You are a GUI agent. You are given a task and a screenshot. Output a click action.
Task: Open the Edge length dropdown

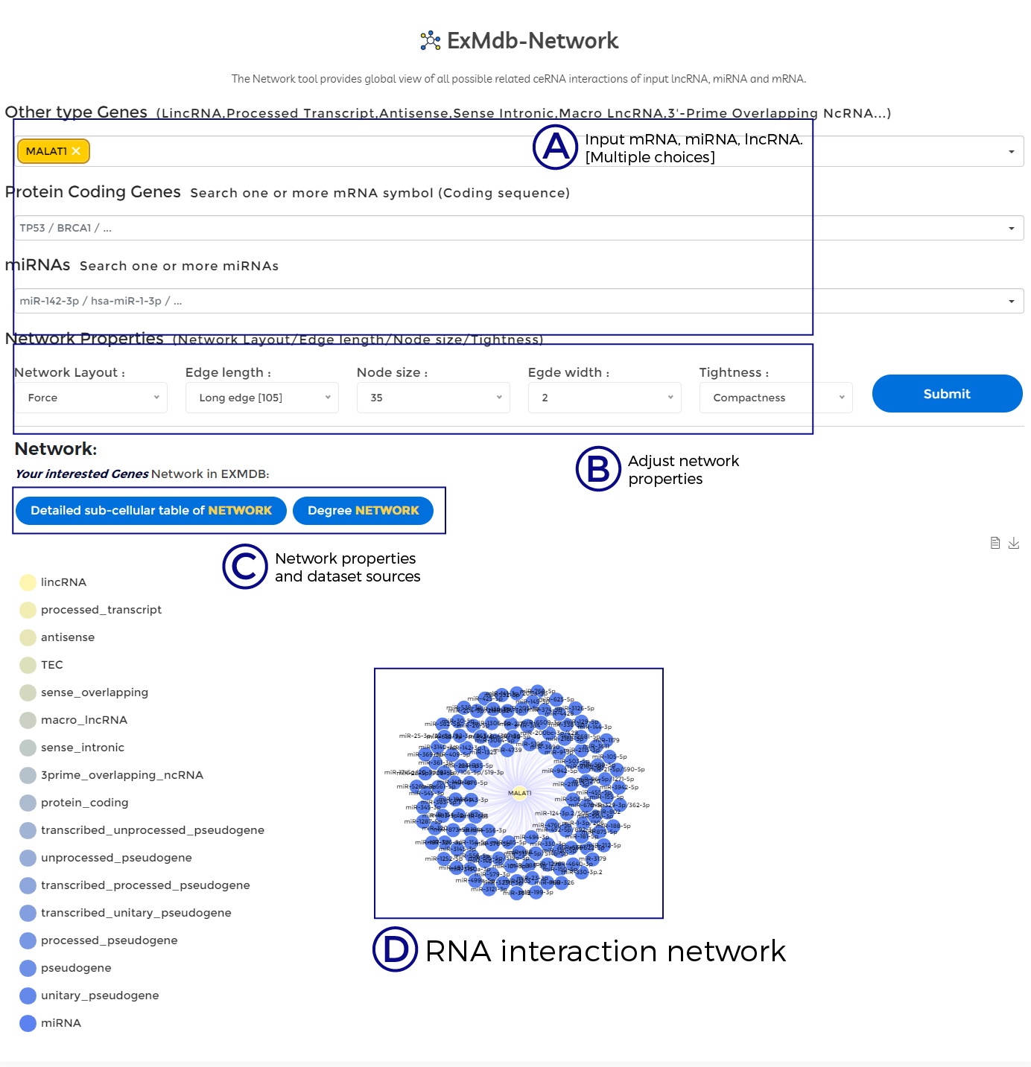(262, 398)
